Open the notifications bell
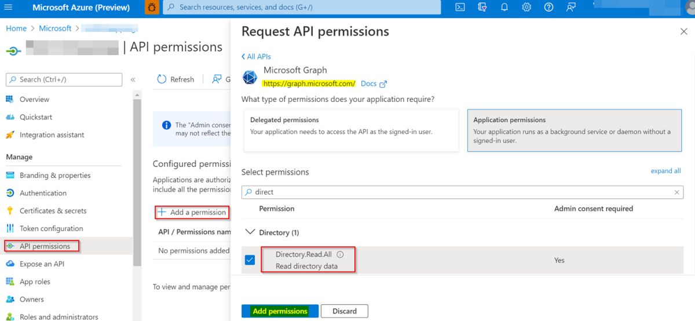The width and height of the screenshot is (695, 321). (504, 8)
